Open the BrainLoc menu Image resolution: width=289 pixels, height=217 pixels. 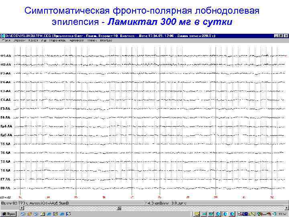(x=106, y=40)
